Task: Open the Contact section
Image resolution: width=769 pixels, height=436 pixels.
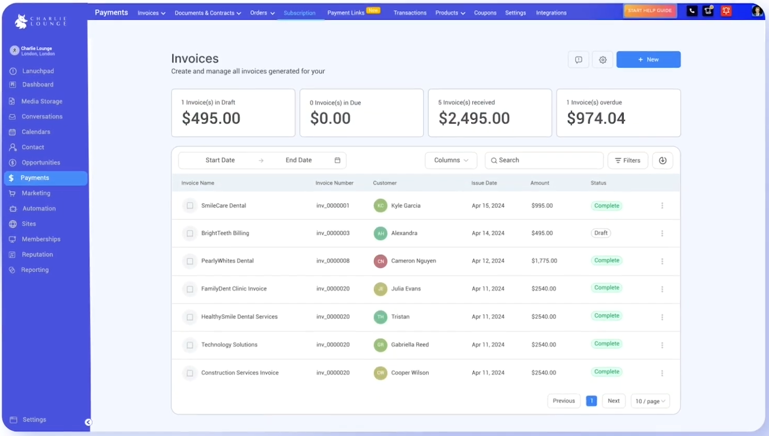Action: pos(33,147)
